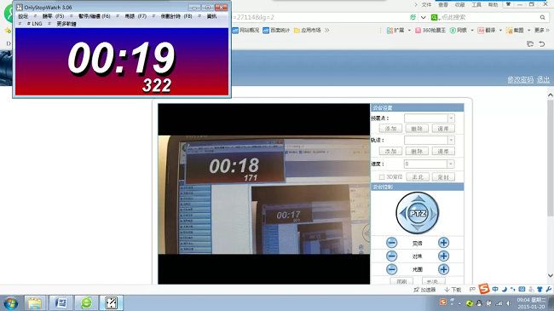Image resolution: width=554 pixels, height=311 pixels.
Task: Click the plus button beside 光圈
Action: 444,269
